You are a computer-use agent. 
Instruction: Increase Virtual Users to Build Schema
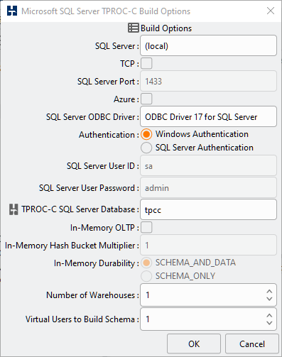tap(269, 316)
